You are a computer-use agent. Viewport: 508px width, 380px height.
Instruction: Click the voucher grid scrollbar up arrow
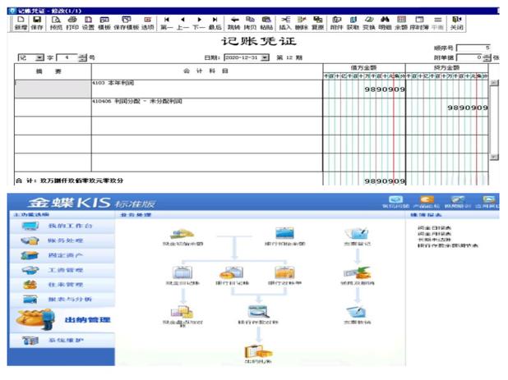[494, 83]
